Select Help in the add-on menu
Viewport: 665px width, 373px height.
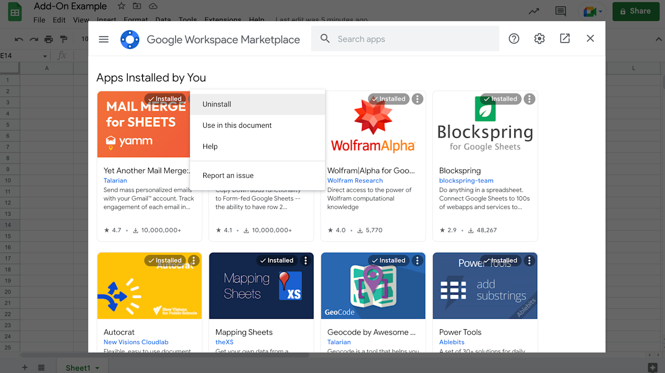257,146
